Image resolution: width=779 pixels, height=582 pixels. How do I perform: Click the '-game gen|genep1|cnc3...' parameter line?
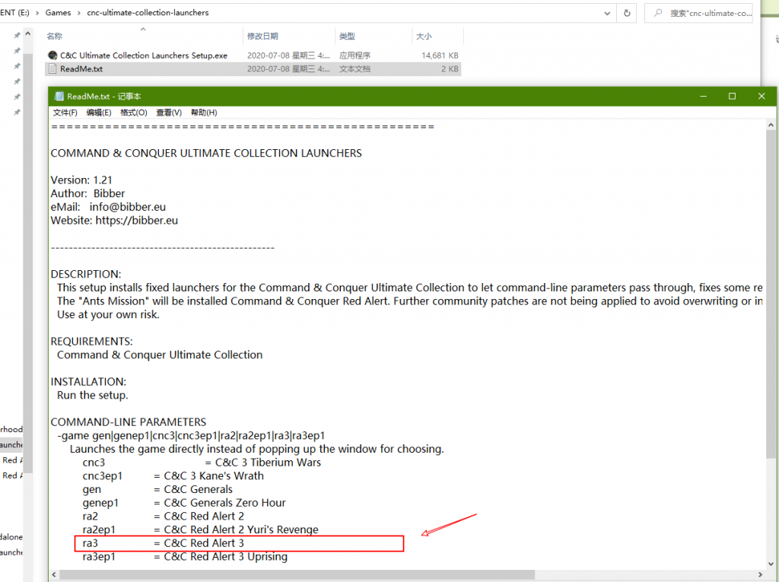click(x=191, y=435)
